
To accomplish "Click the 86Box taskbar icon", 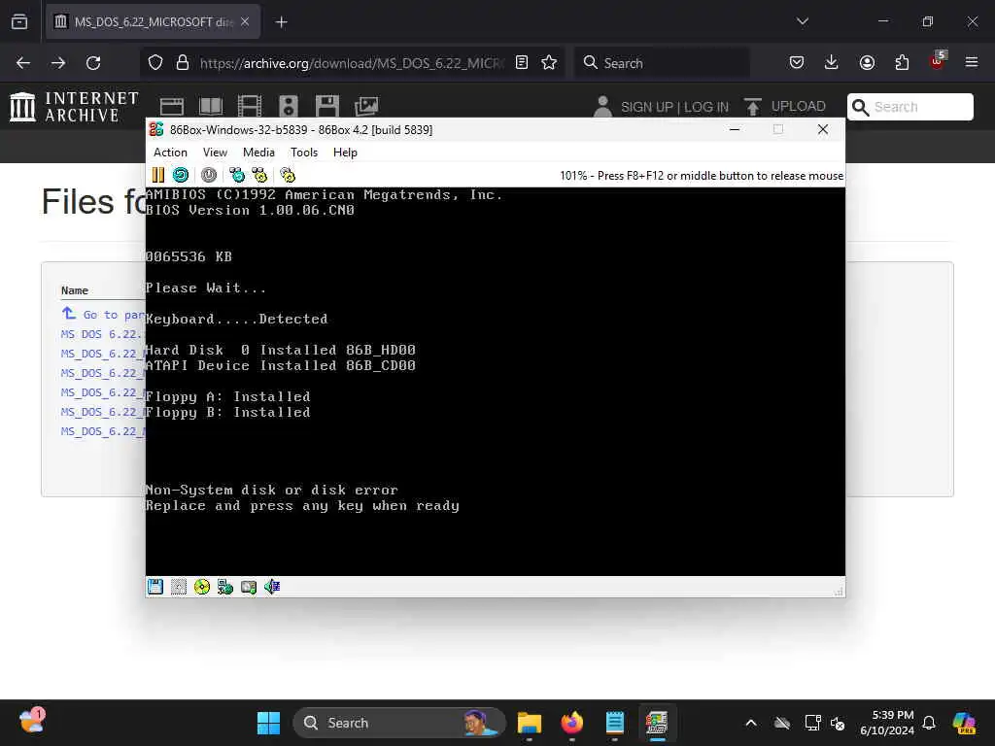I will 657,723.
